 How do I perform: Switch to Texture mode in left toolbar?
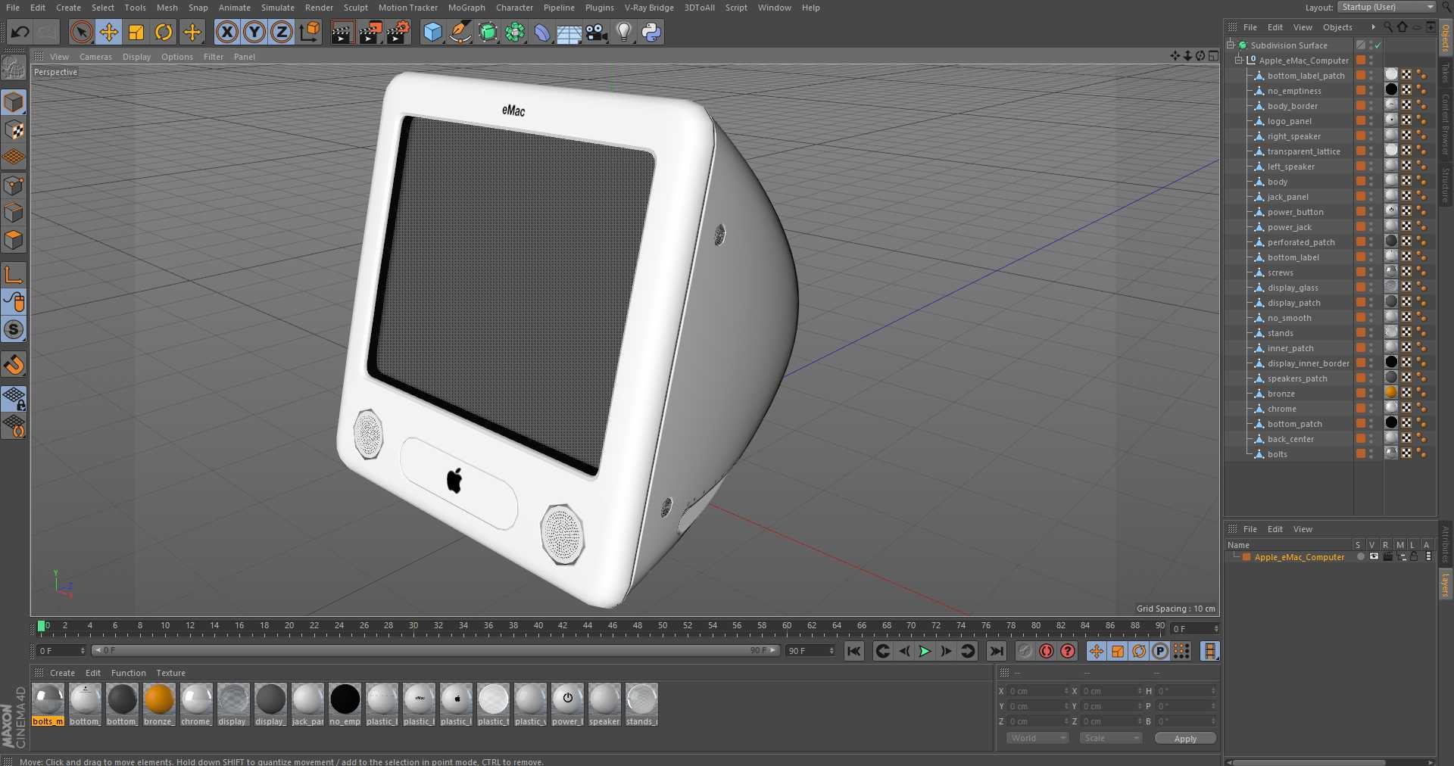[14, 129]
